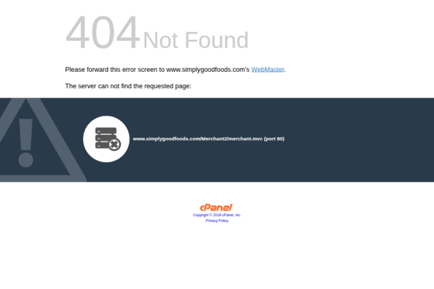
Task: Click 'The server can not find' sentence
Action: point(128,86)
